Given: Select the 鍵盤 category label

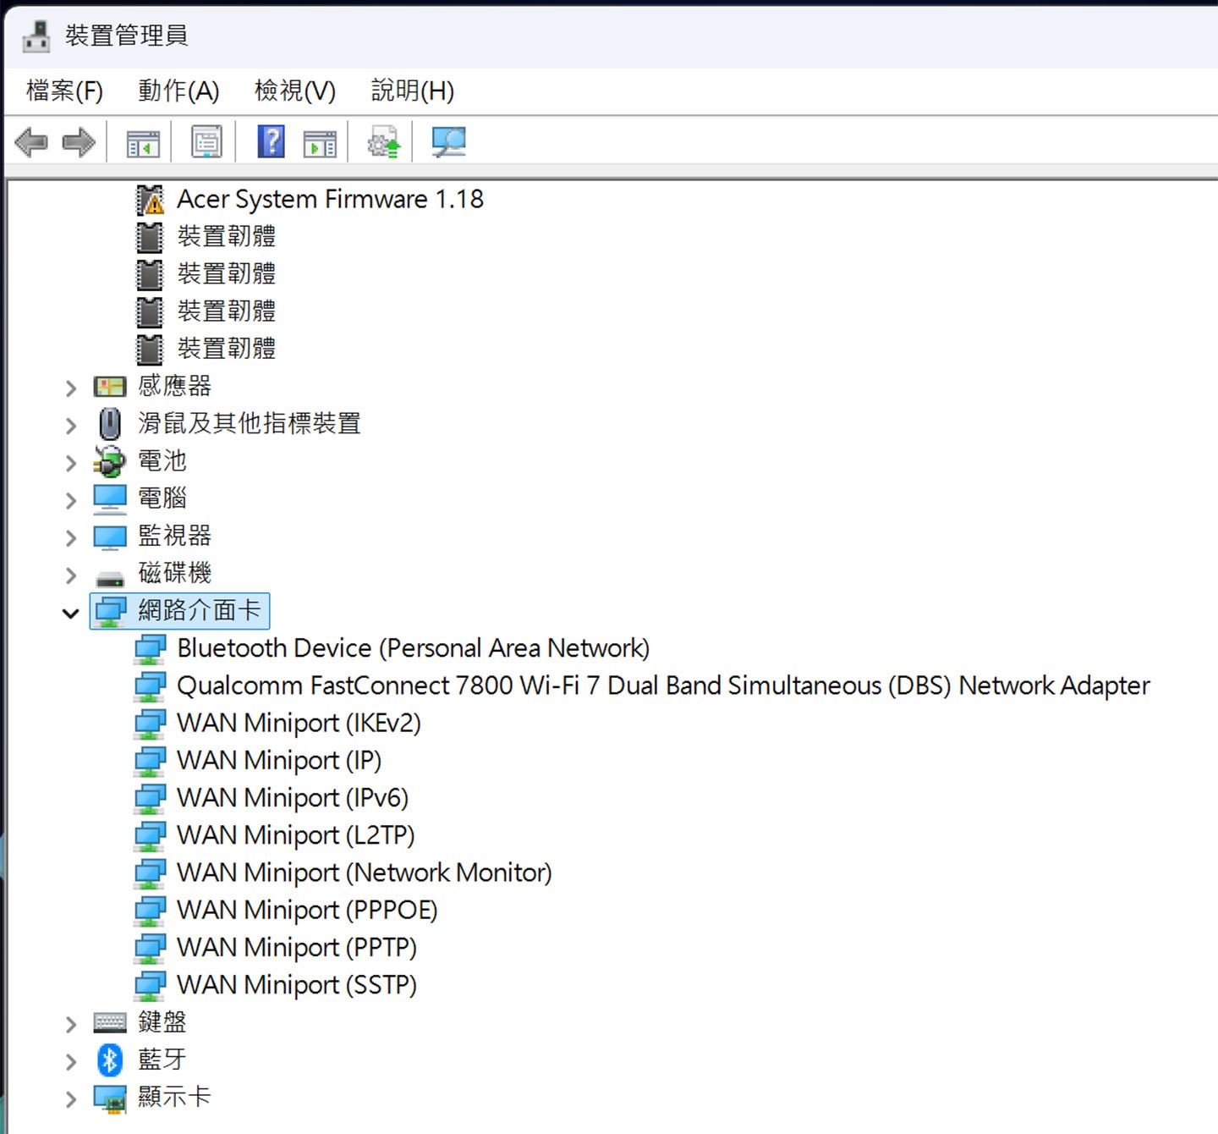Looking at the screenshot, I should [162, 1022].
